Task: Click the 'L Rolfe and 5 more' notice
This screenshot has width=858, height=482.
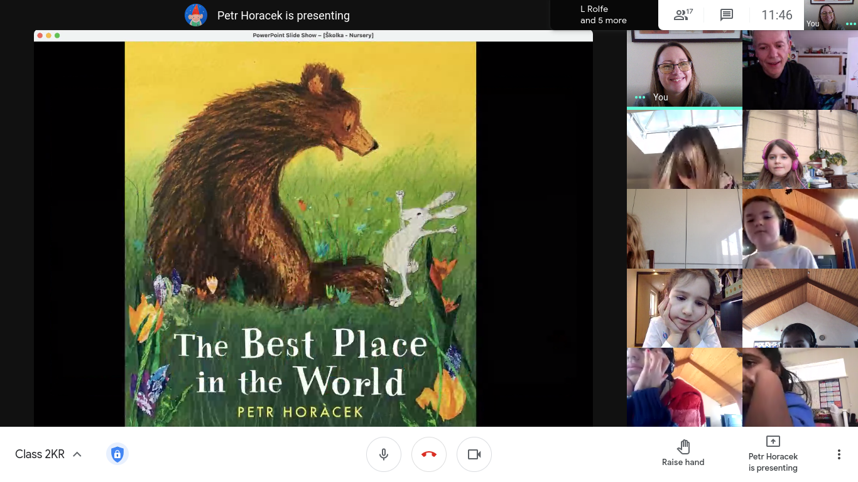Action: [603, 15]
